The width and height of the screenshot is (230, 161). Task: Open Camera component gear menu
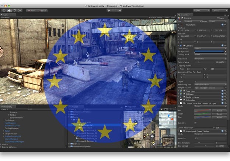click(x=226, y=45)
